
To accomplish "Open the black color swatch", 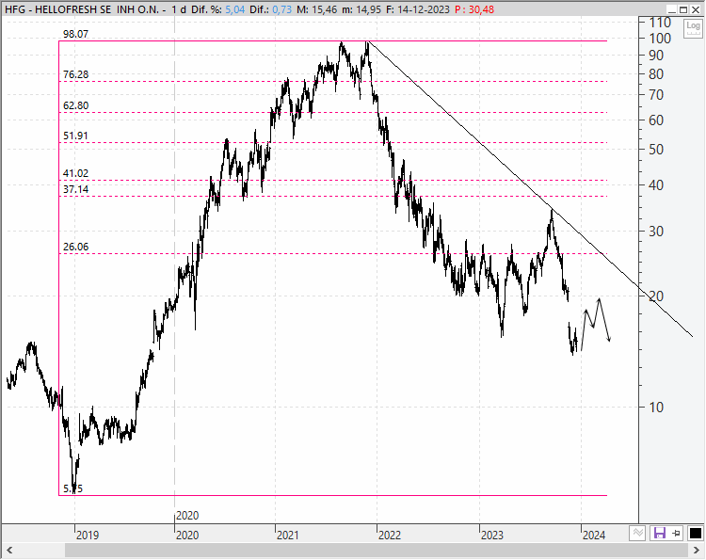I will pyautogui.click(x=696, y=534).
